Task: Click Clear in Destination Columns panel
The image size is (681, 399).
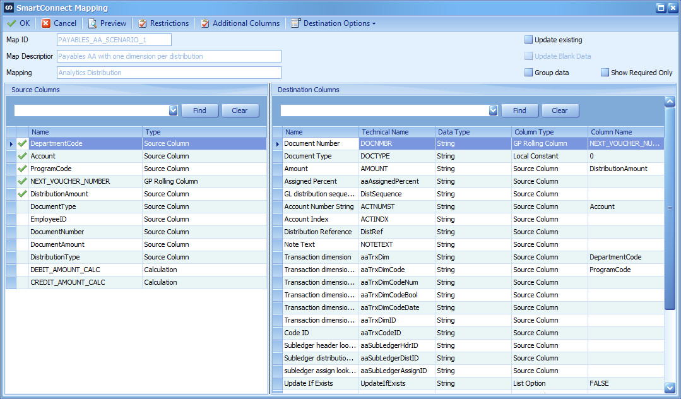Action: (560, 110)
